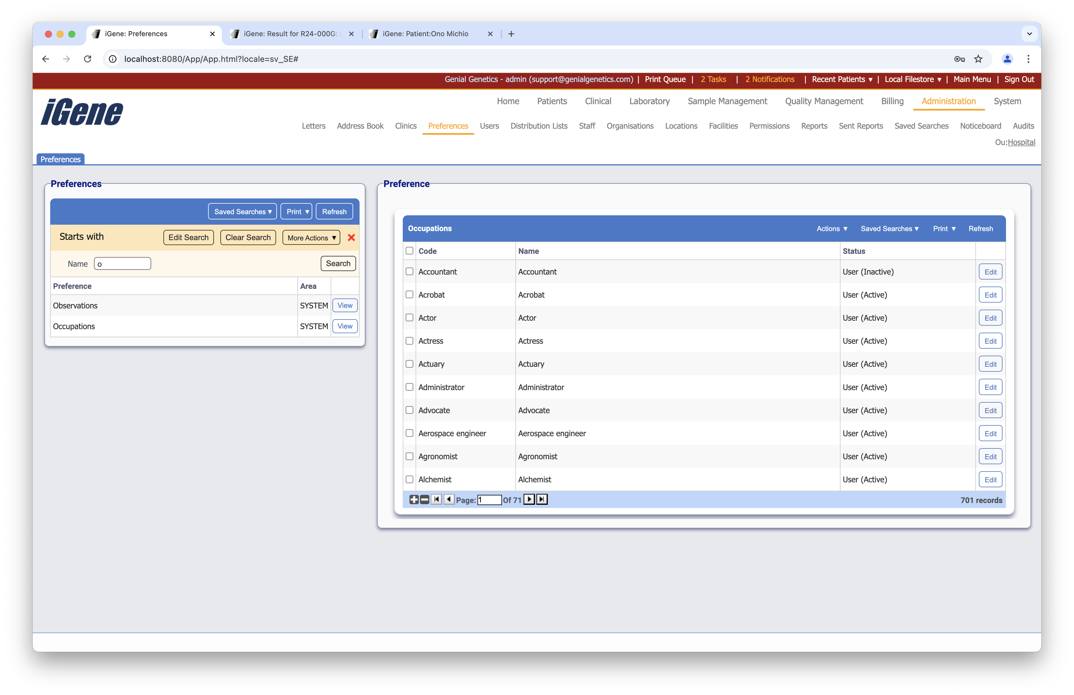Check the Accountant row checkbox
1074x695 pixels.
(409, 272)
